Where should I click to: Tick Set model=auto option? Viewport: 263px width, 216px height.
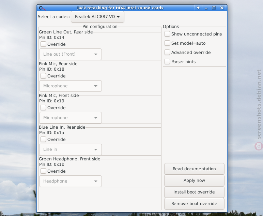(167, 43)
